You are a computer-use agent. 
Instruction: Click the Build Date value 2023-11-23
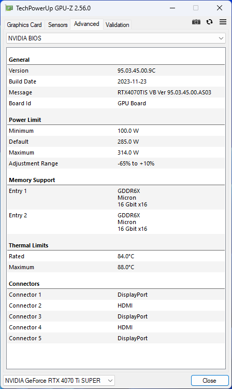[132, 81]
